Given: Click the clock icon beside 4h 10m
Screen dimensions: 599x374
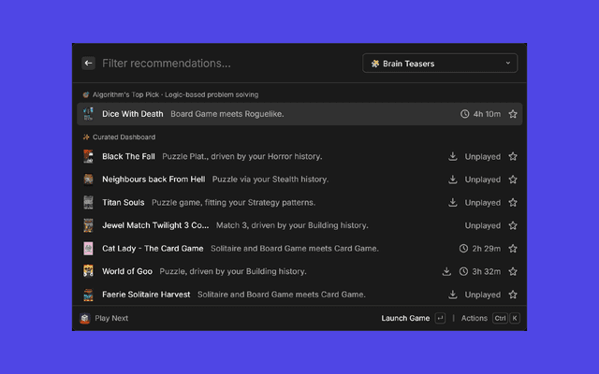Looking at the screenshot, I should pos(464,114).
